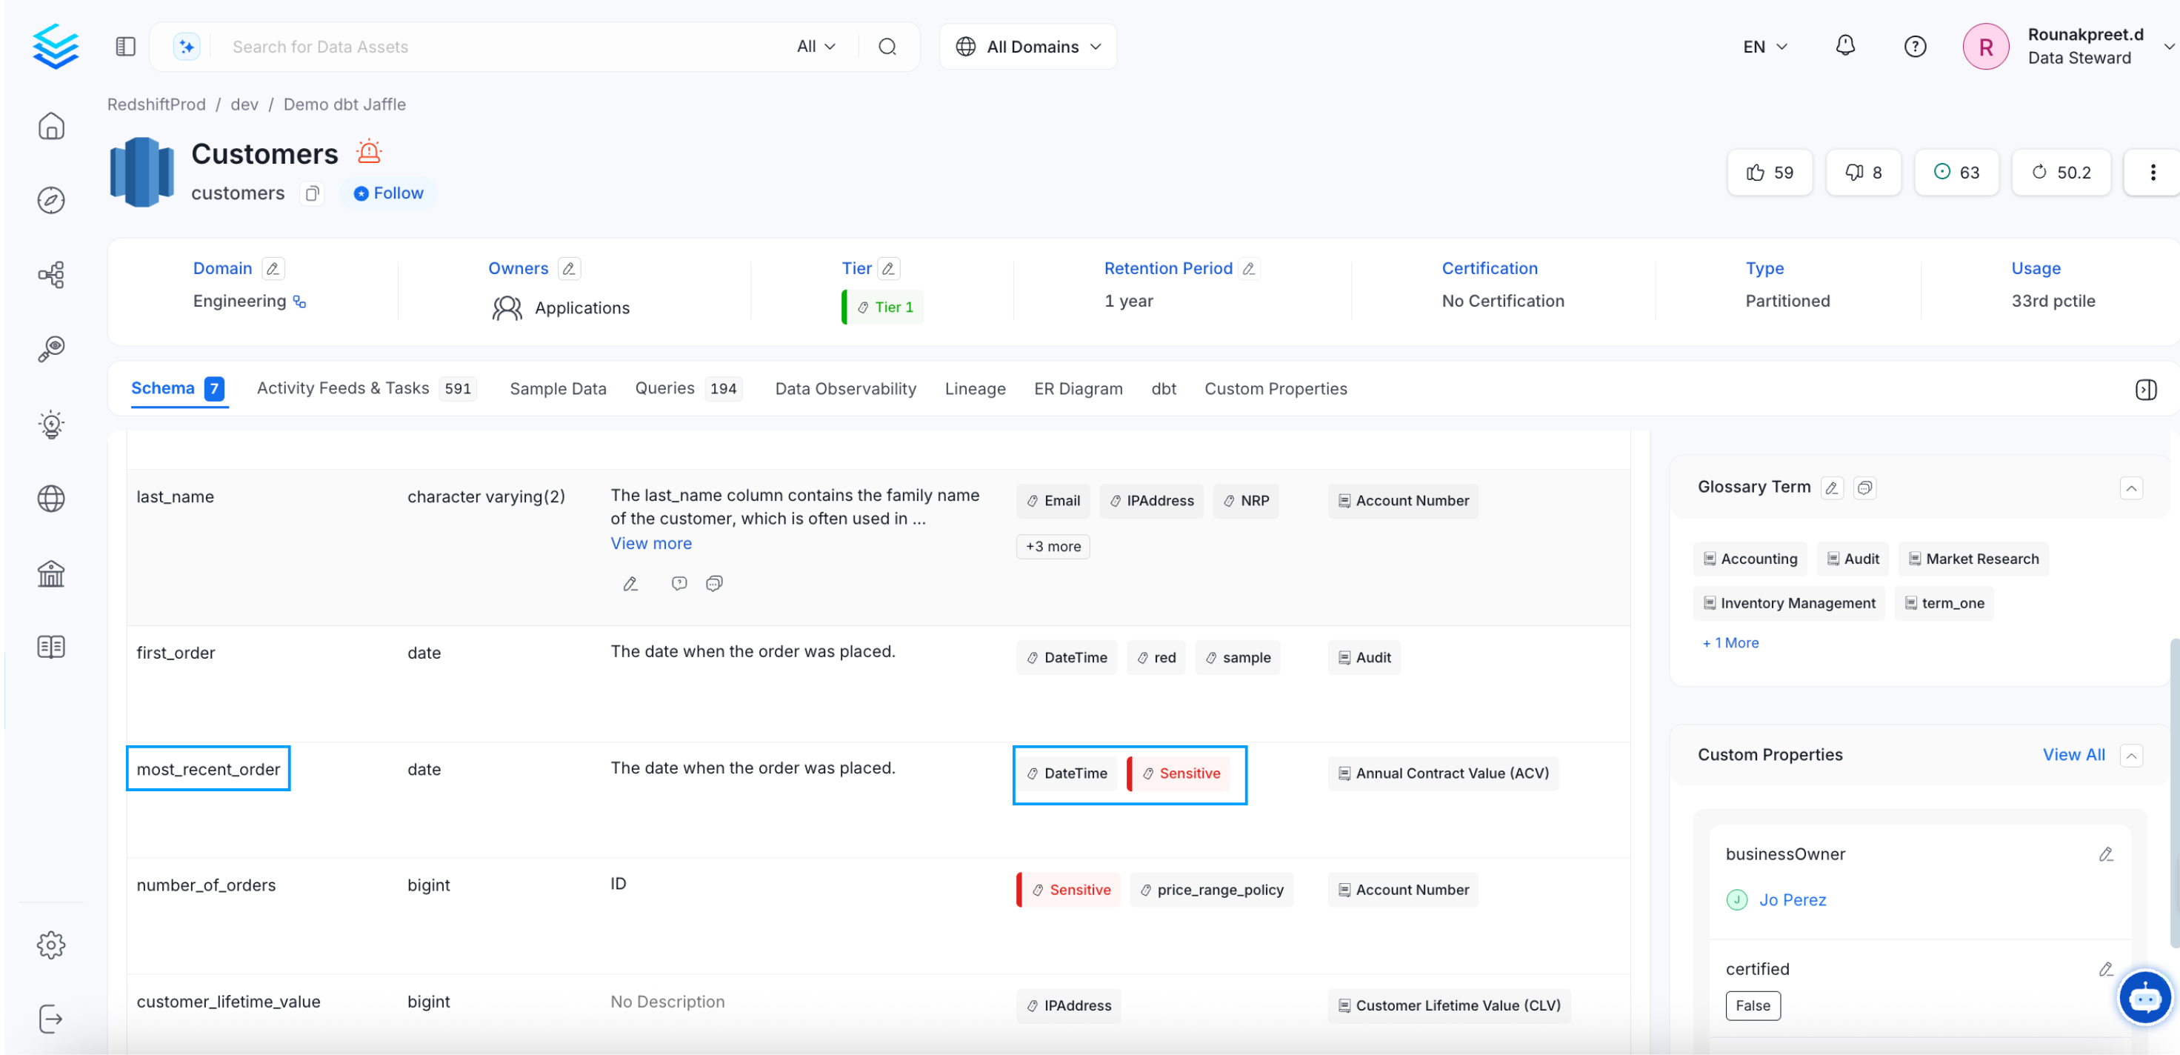Toggle the right side panel view
The width and height of the screenshot is (2180, 1055).
click(2145, 390)
